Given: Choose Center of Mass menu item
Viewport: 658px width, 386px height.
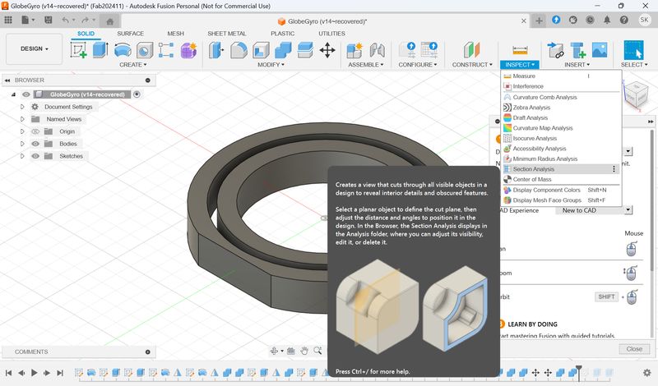Looking at the screenshot, I should 561,179.
